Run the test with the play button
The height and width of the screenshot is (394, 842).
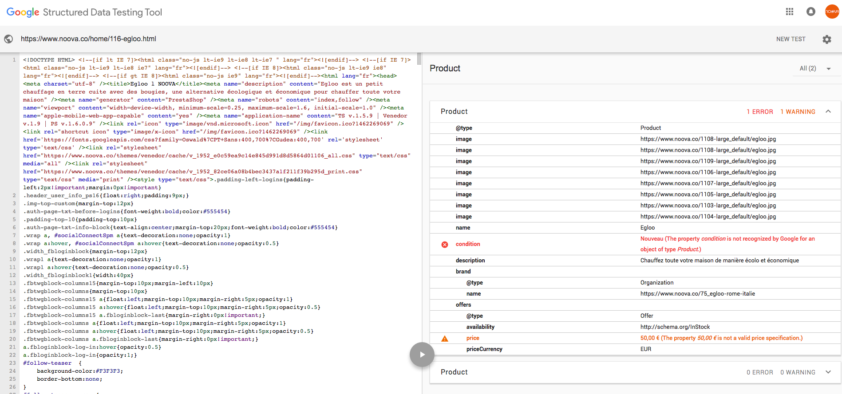point(422,355)
